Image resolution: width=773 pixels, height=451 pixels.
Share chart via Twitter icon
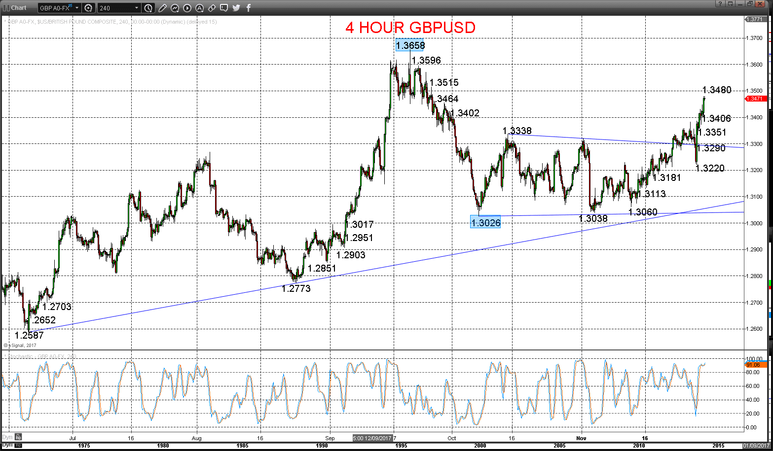point(236,8)
